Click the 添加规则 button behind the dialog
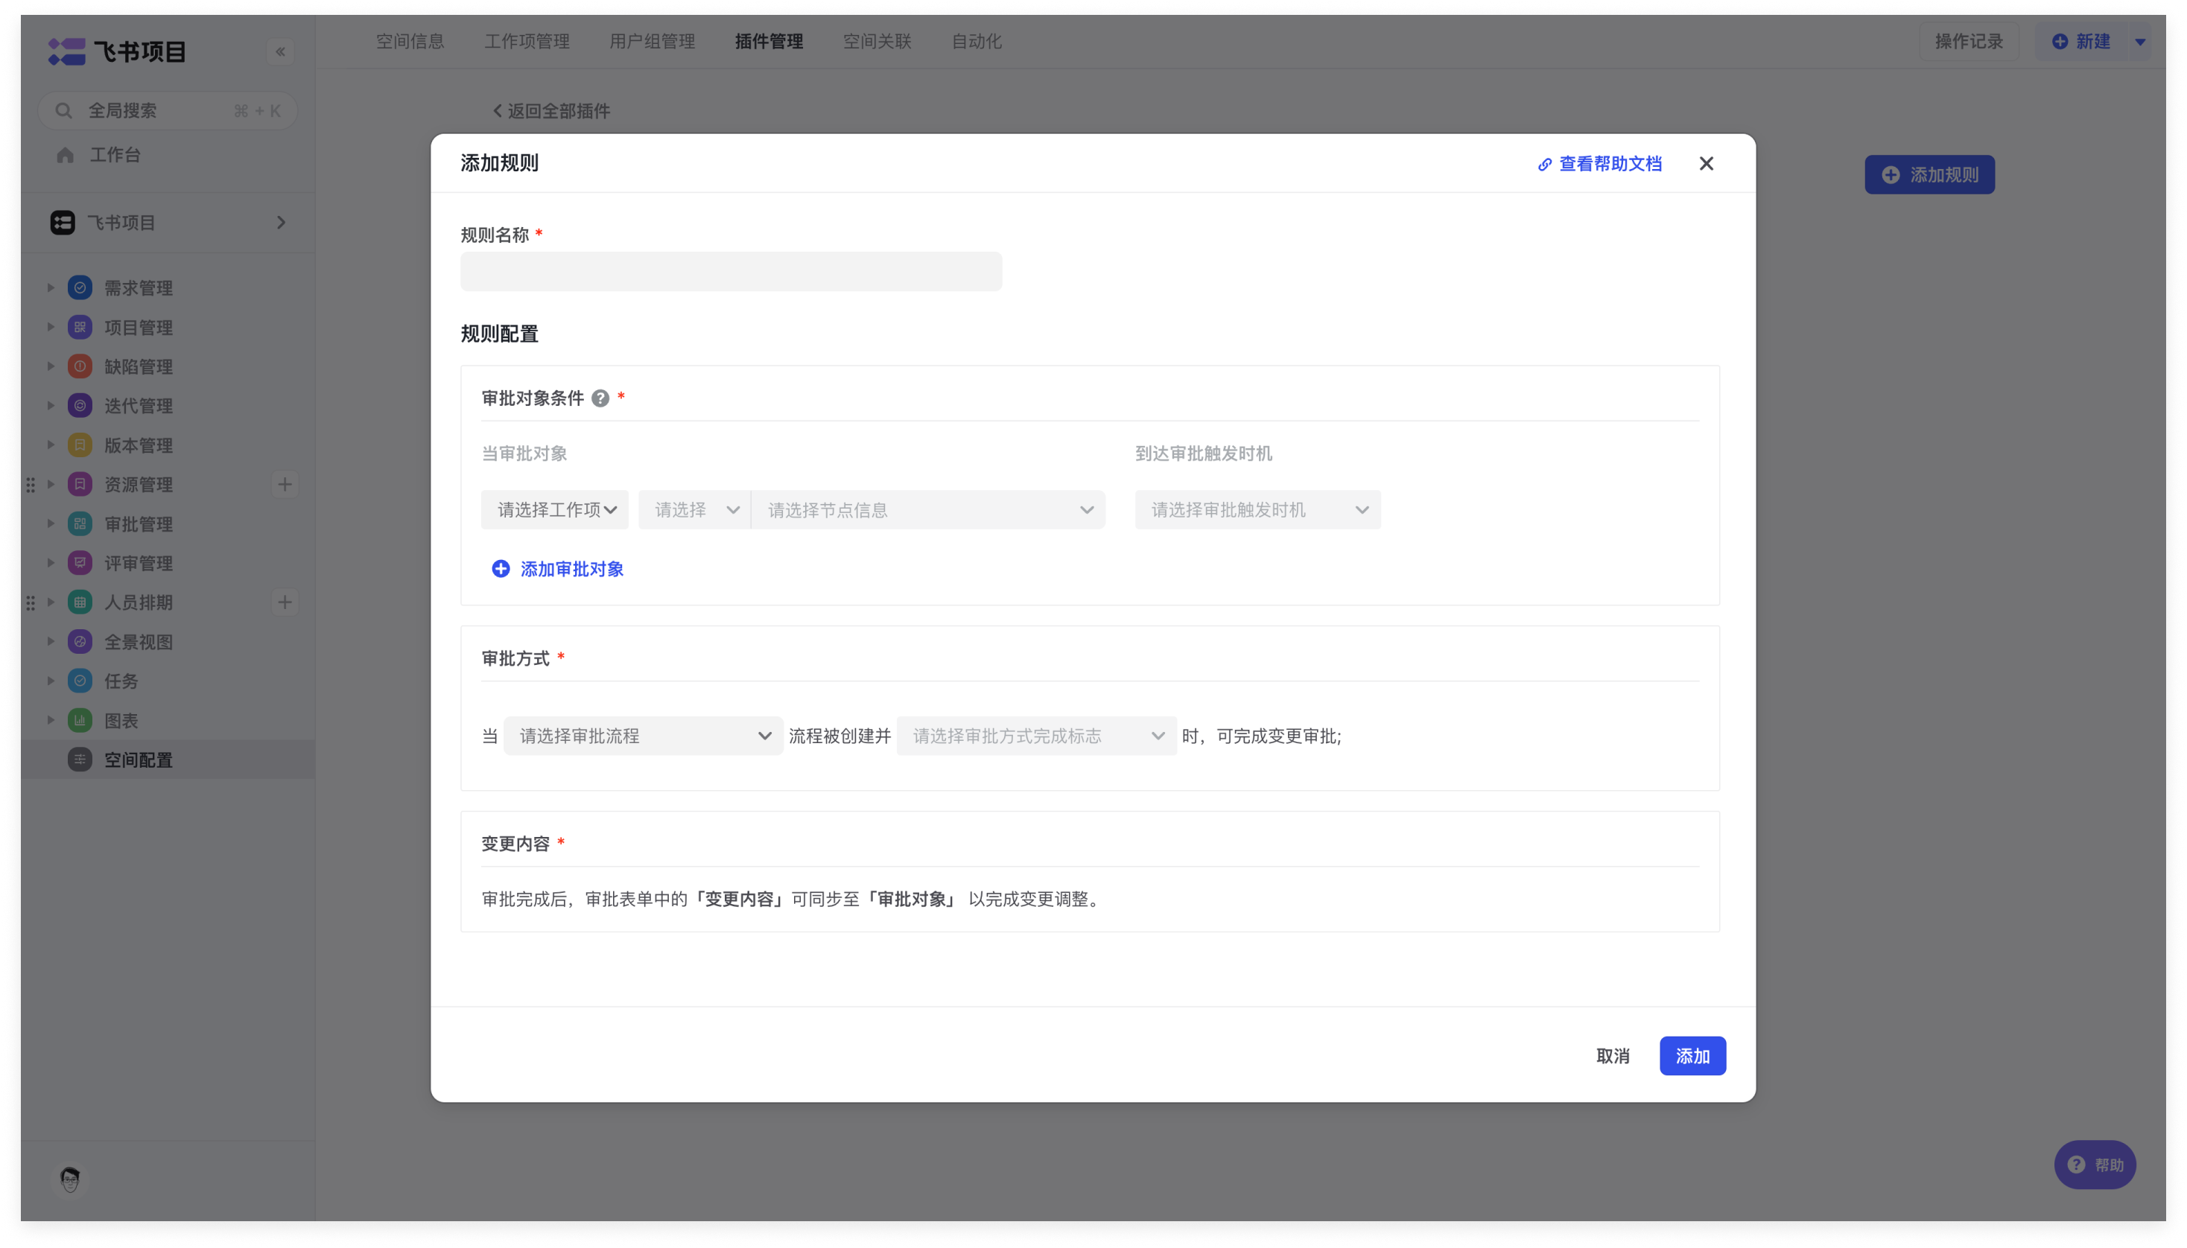Image resolution: width=2187 pixels, height=1248 pixels. click(x=1930, y=175)
